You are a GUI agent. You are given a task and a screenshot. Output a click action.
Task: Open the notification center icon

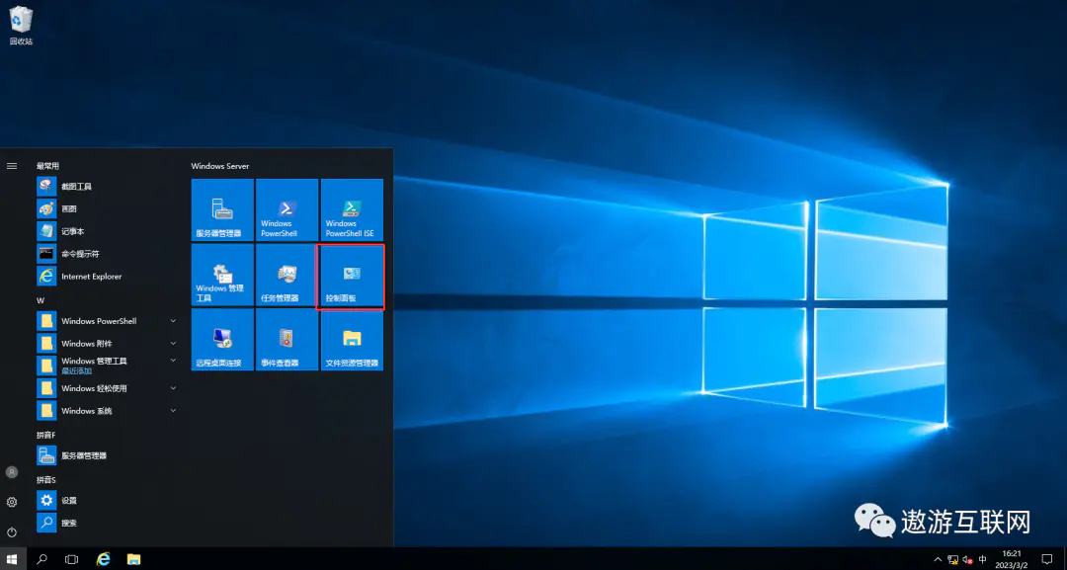point(1046,559)
